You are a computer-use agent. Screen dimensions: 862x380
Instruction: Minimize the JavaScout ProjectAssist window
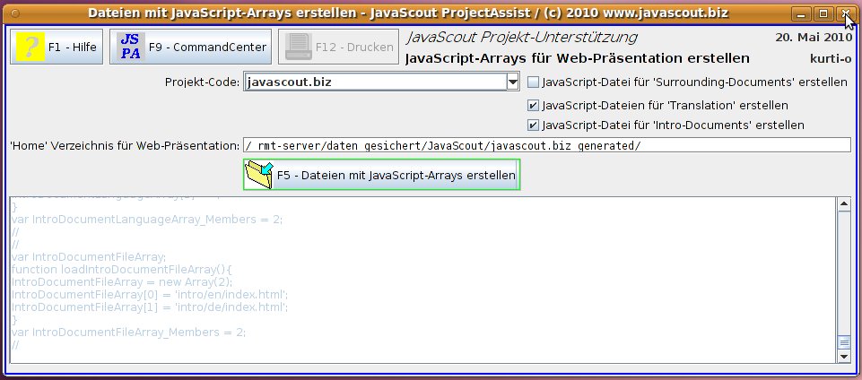tap(801, 13)
